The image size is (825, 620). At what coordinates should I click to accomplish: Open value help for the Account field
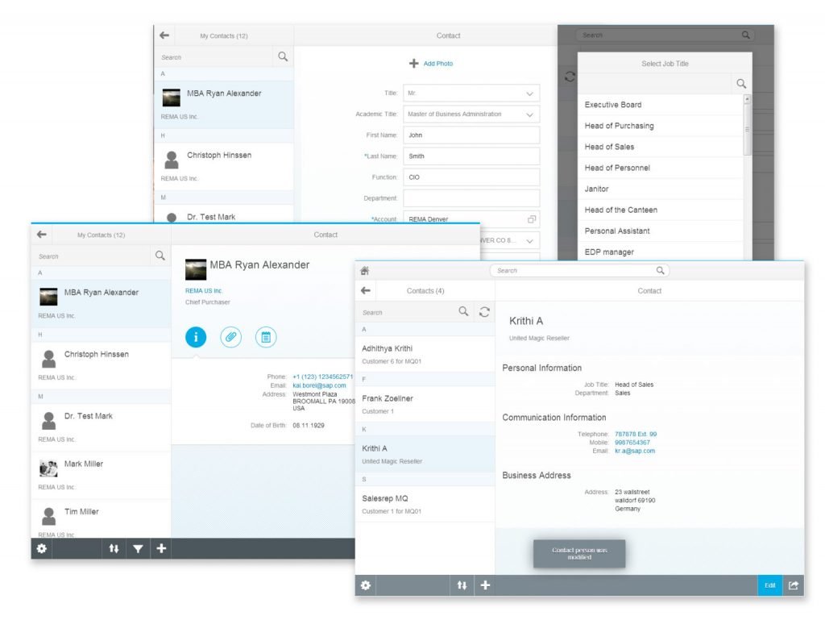click(531, 218)
